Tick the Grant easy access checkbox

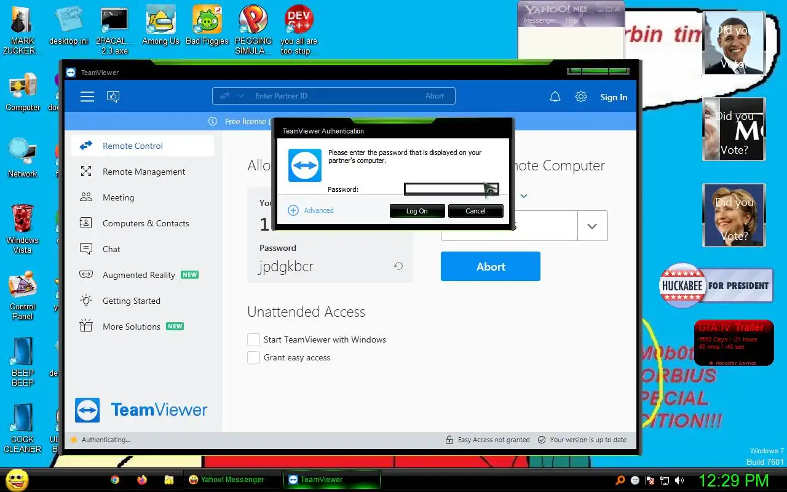[253, 357]
